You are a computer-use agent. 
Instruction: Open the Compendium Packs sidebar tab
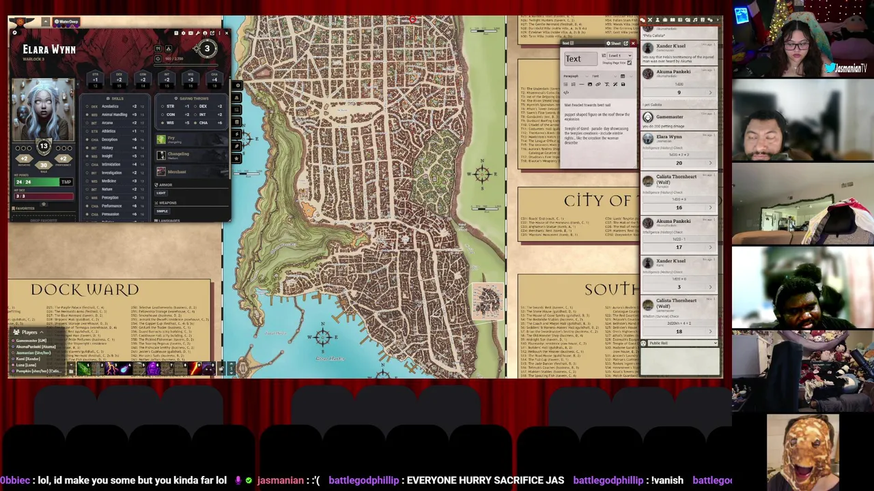pos(703,20)
